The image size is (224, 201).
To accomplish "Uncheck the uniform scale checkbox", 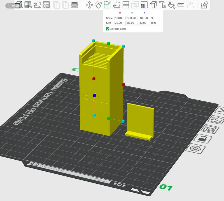I will tap(108, 29).
